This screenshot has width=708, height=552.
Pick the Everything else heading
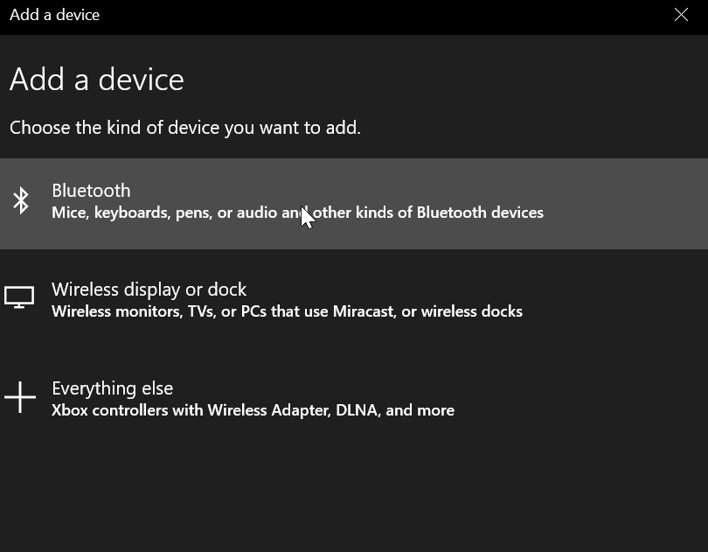[113, 388]
